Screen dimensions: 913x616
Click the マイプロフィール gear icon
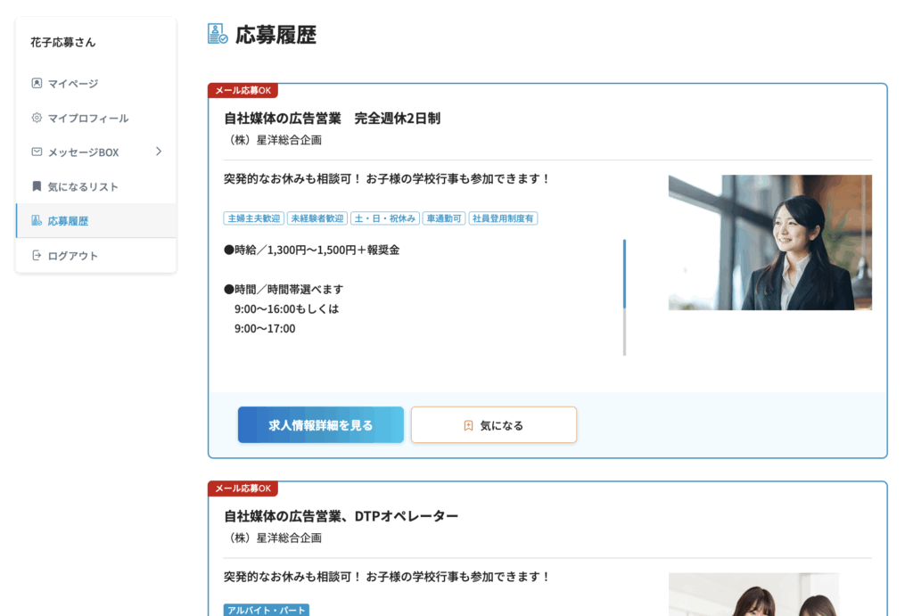pos(37,118)
